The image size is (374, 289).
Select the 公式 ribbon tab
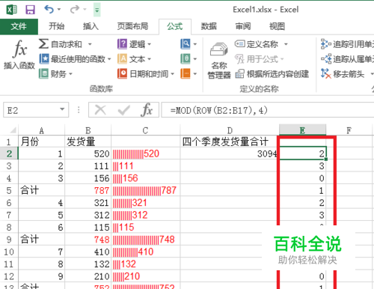coord(175,26)
